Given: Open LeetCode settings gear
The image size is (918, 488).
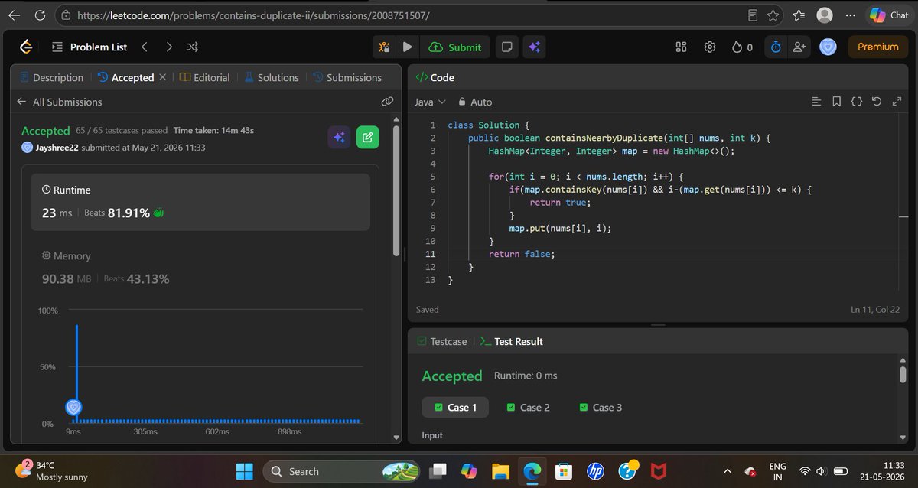Looking at the screenshot, I should [x=710, y=47].
